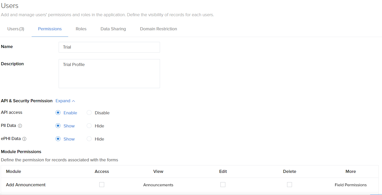Check the Delete box for Add Announcement
The height and width of the screenshot is (195, 382).
click(289, 184)
